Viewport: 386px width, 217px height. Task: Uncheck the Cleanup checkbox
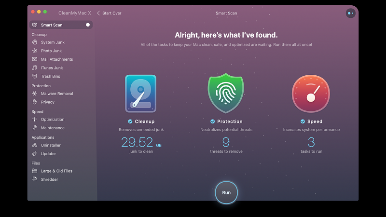point(130,122)
